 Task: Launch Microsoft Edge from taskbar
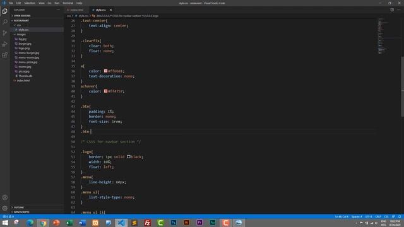30,223
